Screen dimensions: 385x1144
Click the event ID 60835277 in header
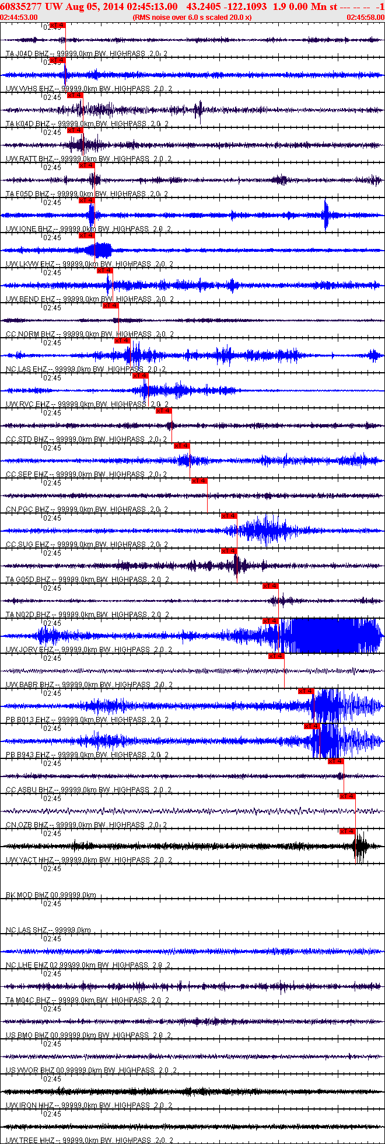tap(20, 6)
